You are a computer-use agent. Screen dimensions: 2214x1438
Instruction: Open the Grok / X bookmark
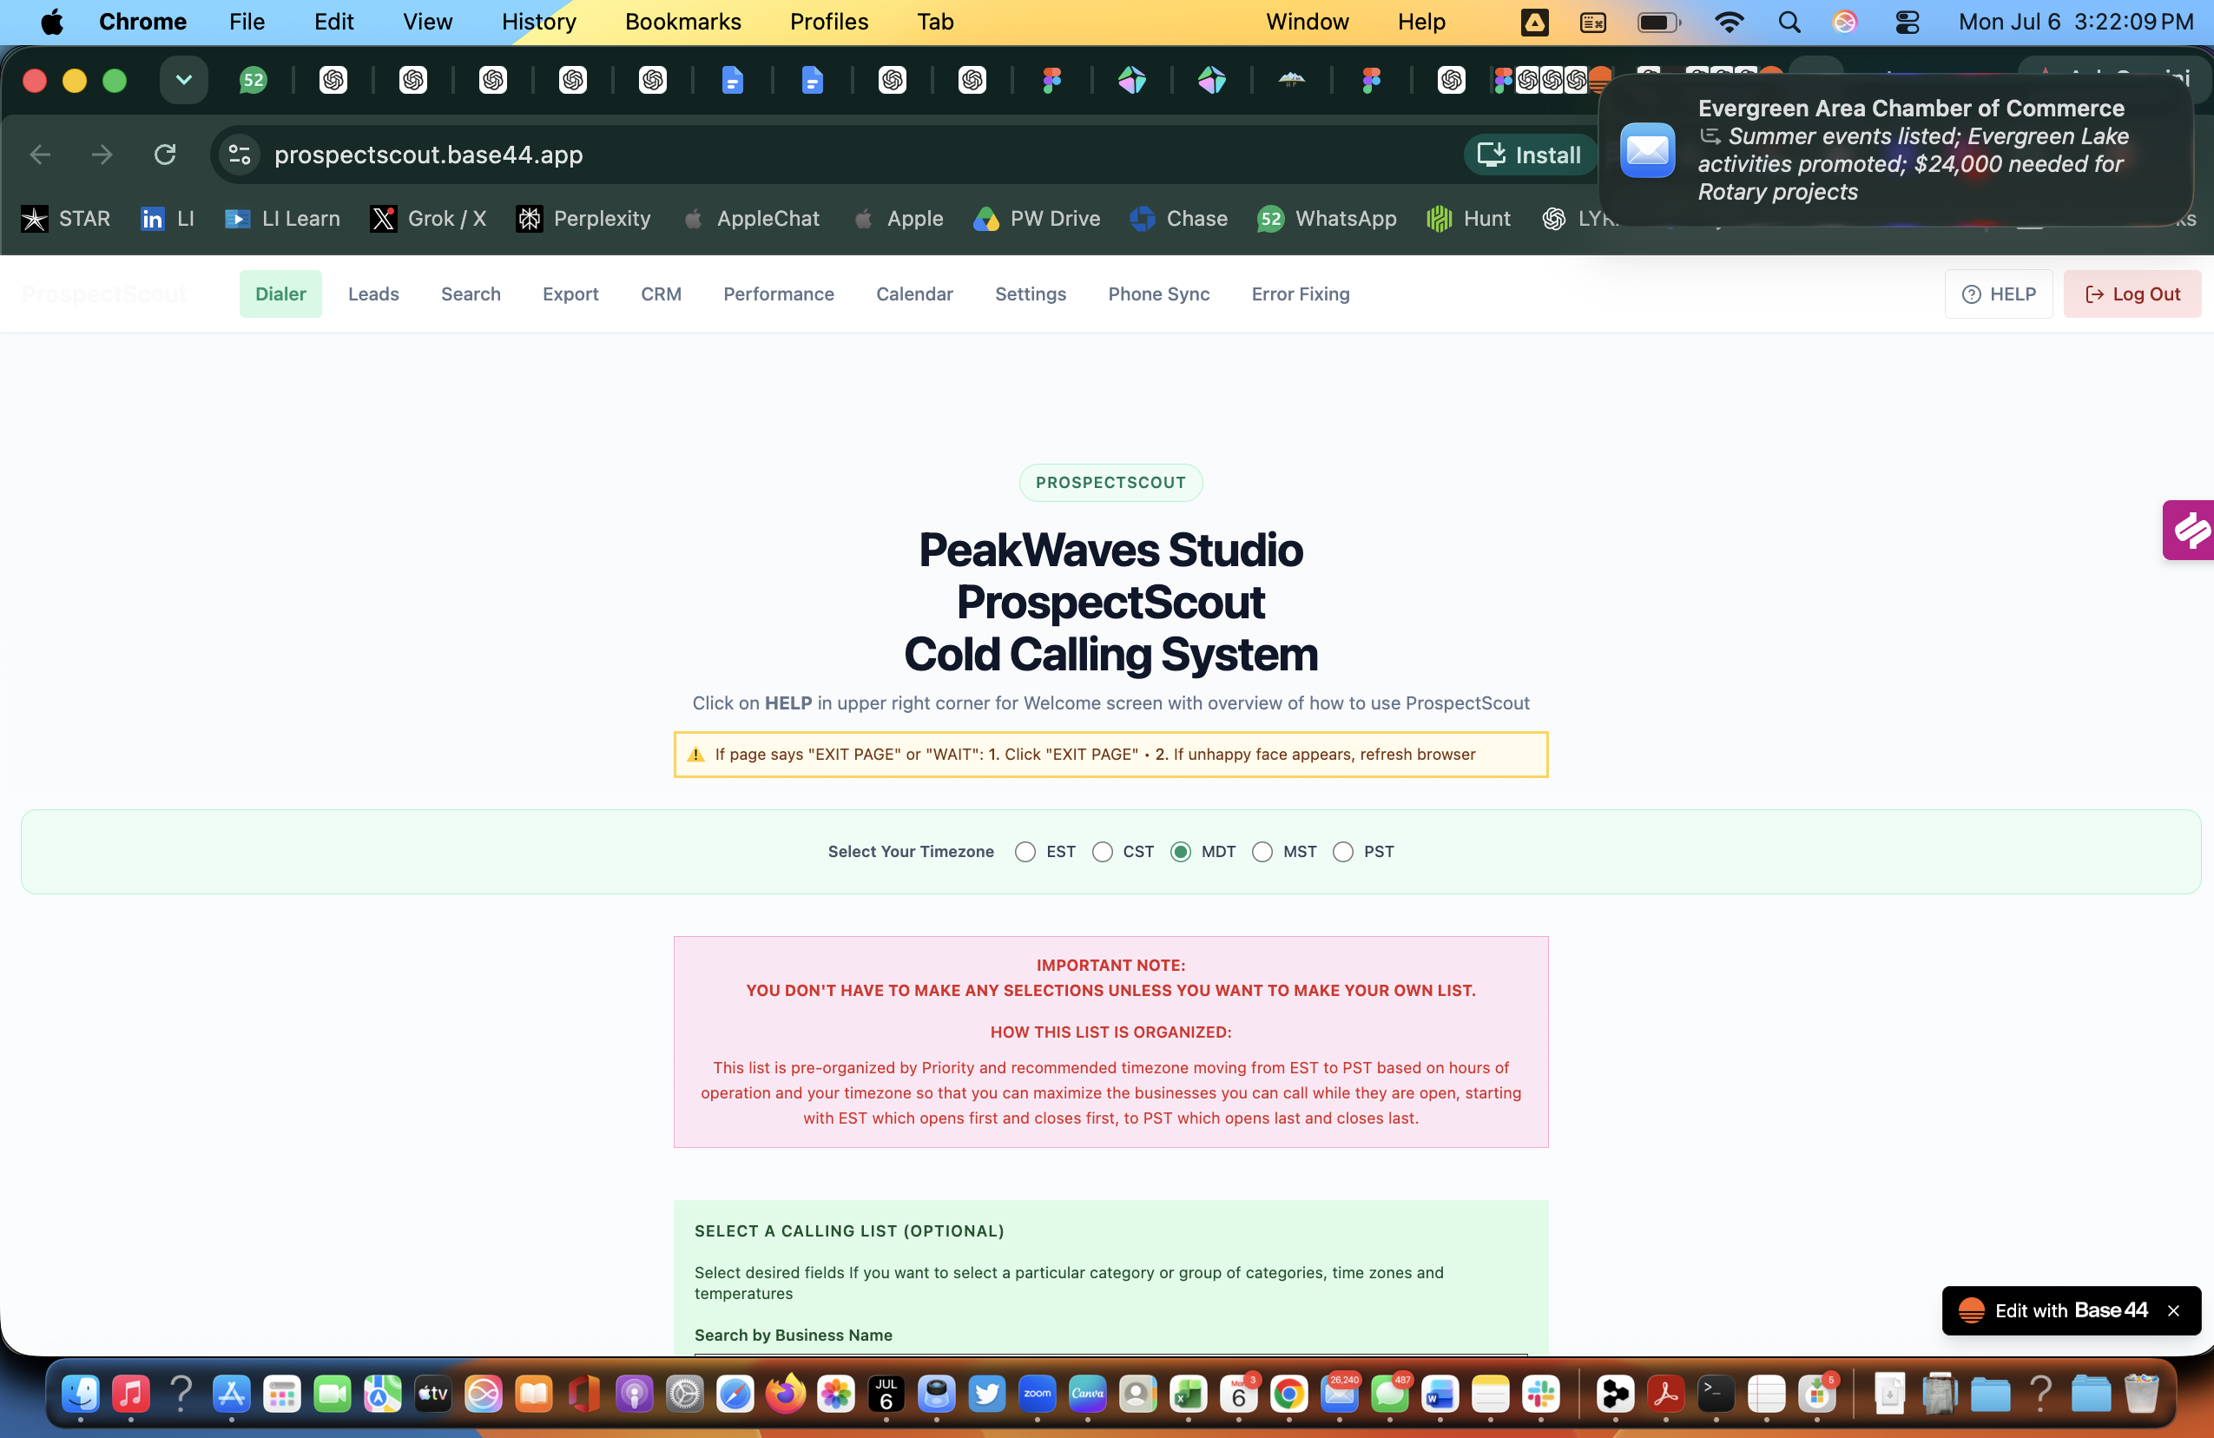coord(428,219)
